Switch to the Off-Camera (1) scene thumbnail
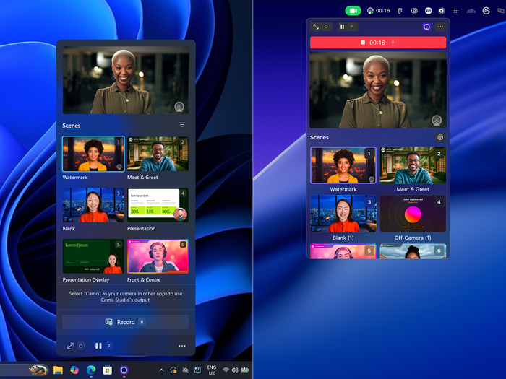506x379 pixels. [x=413, y=214]
